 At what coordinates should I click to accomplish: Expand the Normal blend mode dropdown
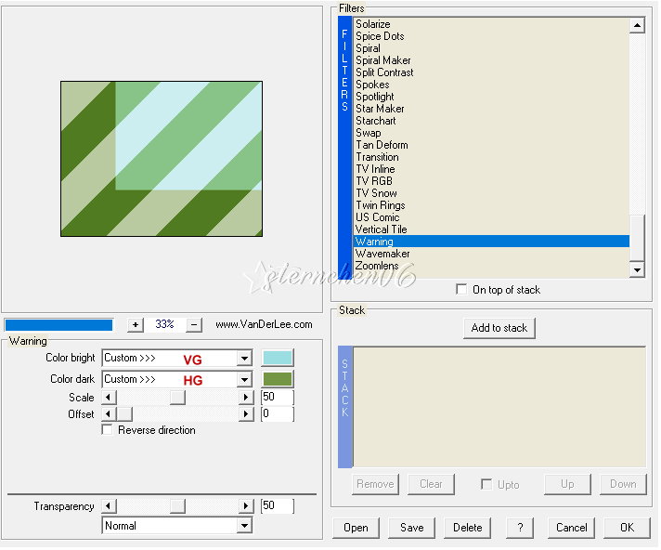click(x=244, y=526)
